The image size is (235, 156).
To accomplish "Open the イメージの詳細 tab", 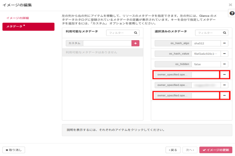I will (18, 18).
